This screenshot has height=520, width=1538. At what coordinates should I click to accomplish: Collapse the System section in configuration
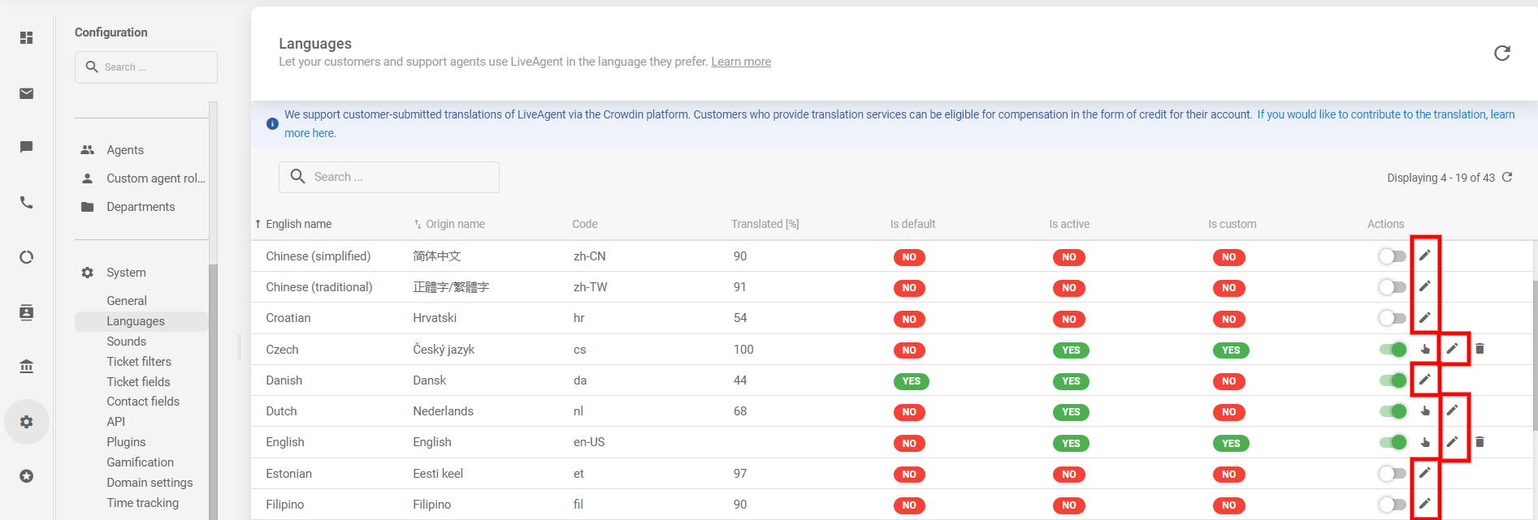(x=126, y=273)
